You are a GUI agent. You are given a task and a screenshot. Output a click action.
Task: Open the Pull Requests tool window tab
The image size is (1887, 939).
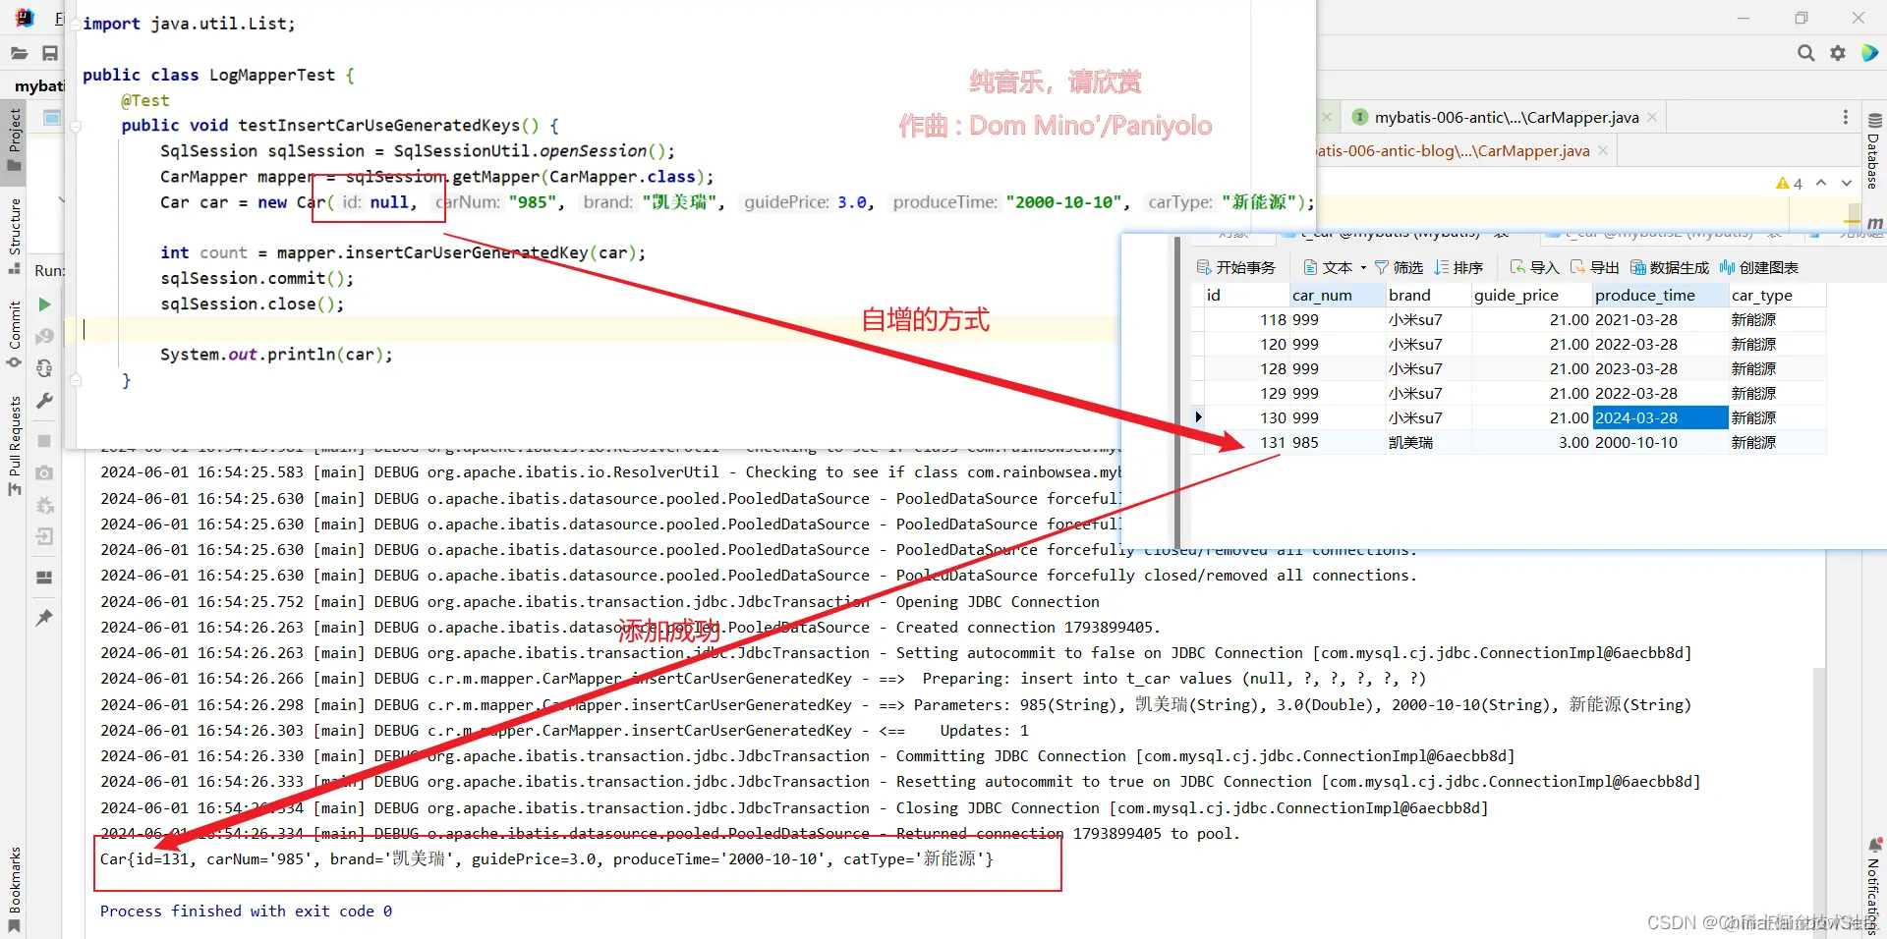[15, 445]
